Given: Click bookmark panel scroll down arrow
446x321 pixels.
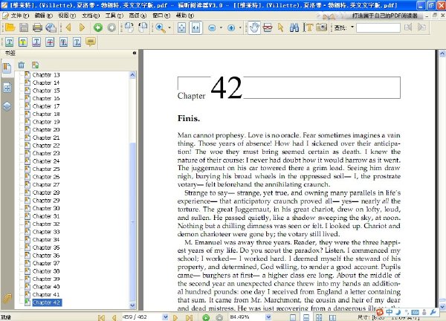Looking at the screenshot, I should point(132,305).
